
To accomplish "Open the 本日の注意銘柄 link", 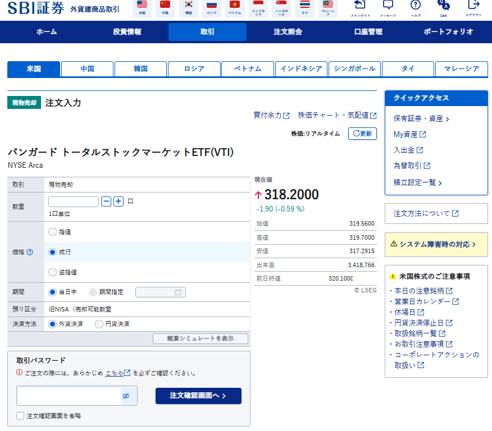I will coord(423,291).
